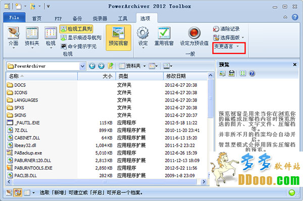Click the ribbon help question mark icon
The width and height of the screenshot is (303, 201).
(295, 17)
